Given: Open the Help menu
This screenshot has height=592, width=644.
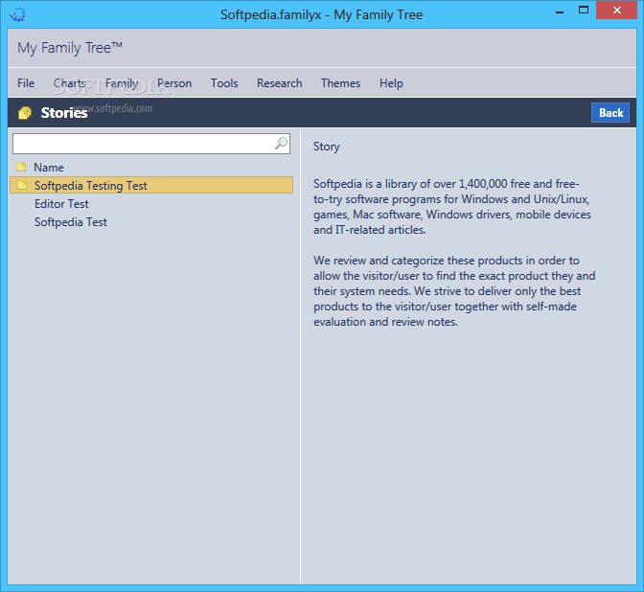Looking at the screenshot, I should coord(391,83).
